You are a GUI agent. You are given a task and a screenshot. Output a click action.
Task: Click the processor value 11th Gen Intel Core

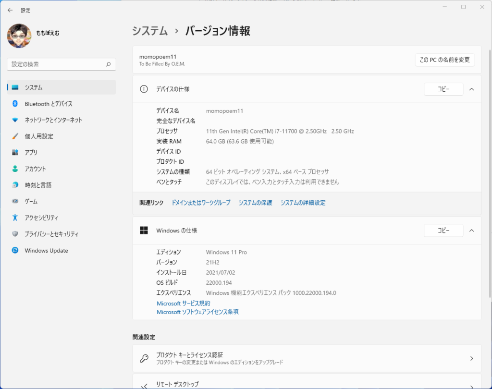click(x=280, y=131)
